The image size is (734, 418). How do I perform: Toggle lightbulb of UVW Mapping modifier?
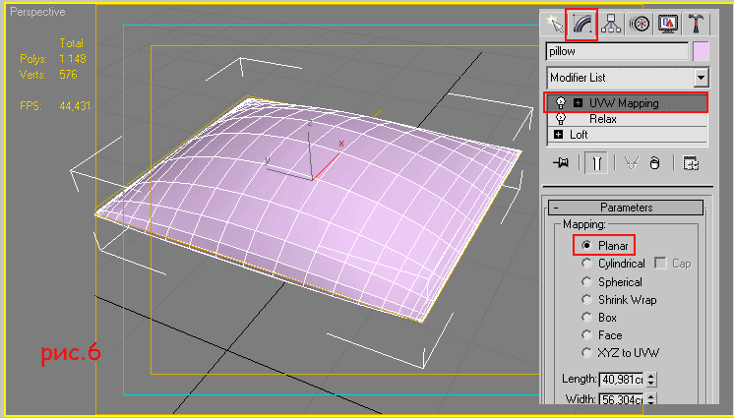click(561, 102)
